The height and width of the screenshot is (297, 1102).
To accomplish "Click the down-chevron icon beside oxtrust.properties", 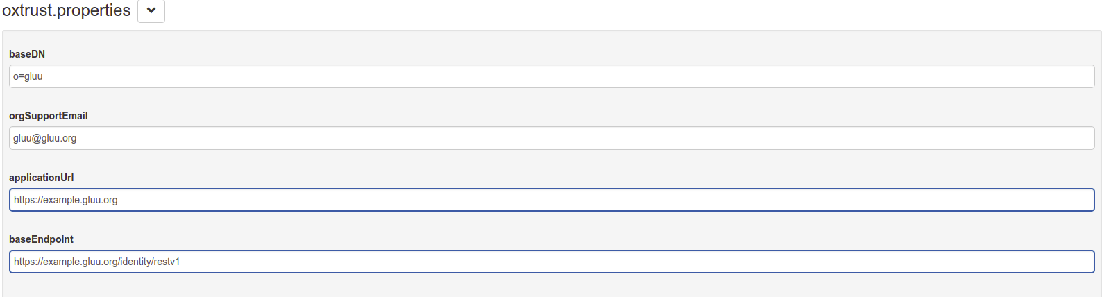I will (151, 10).
